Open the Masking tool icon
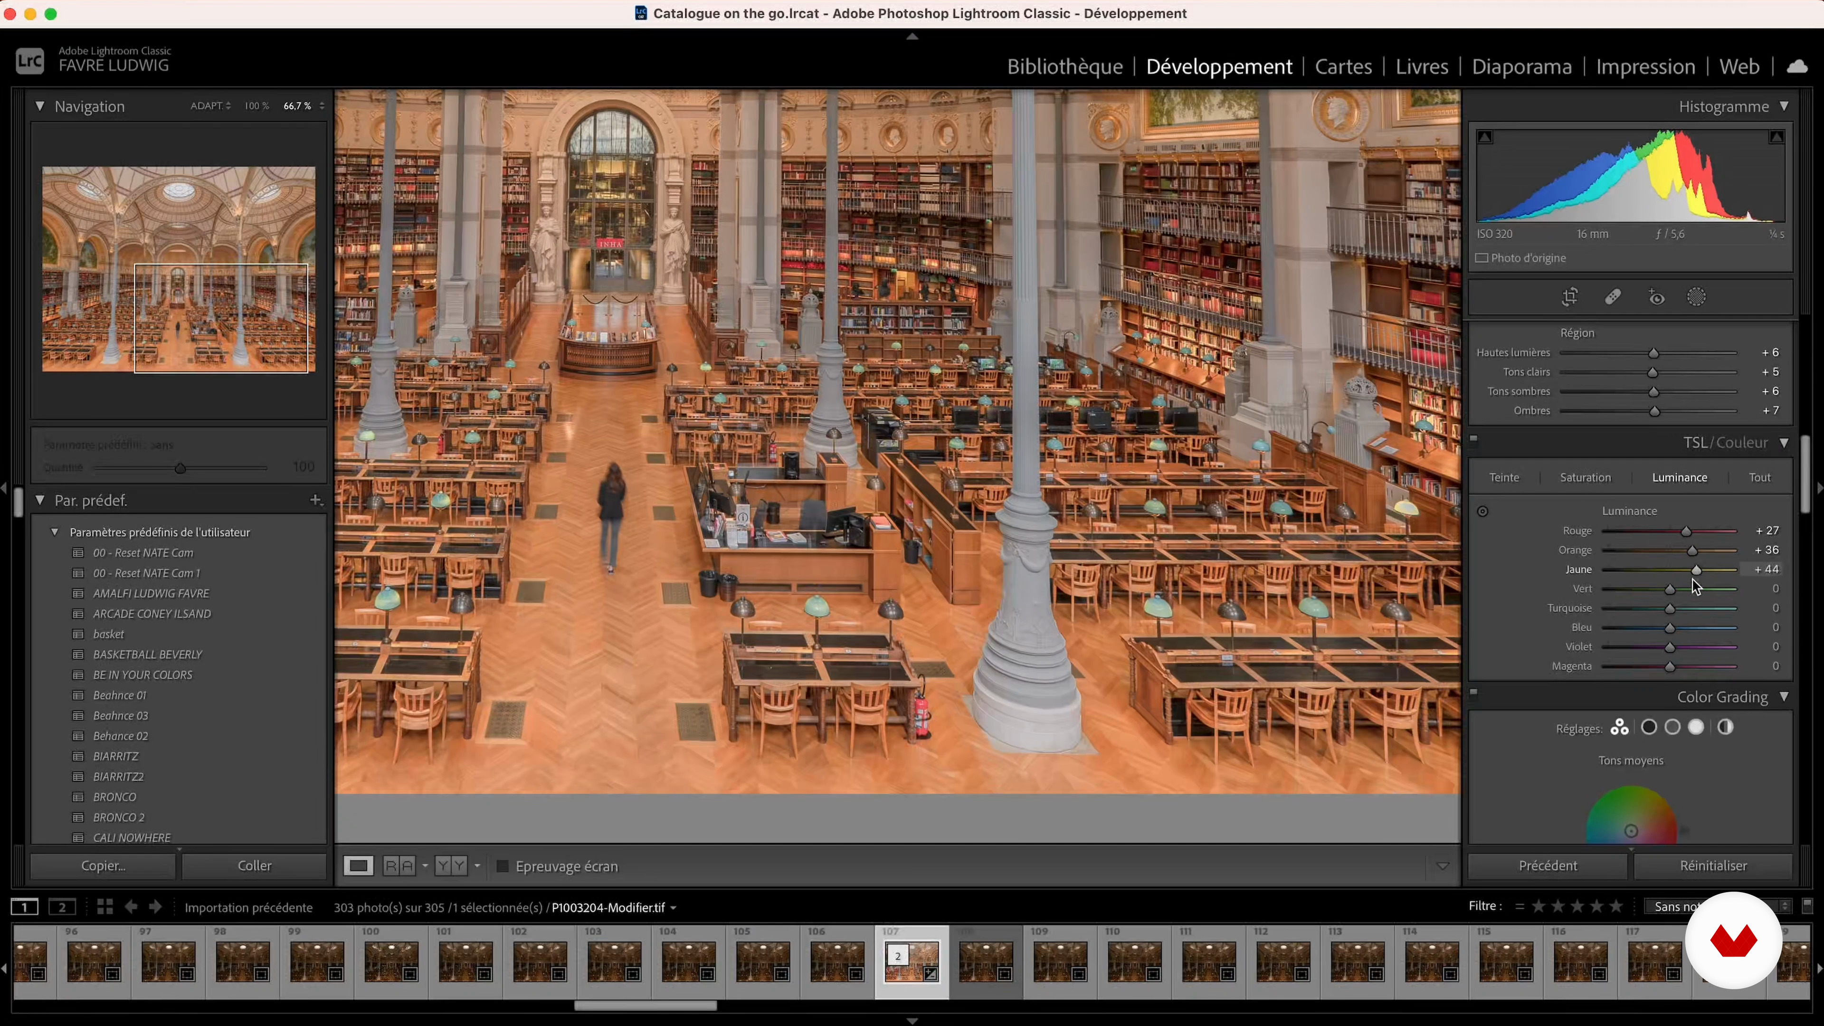Screen dimensions: 1824x1026 [x=1697, y=297]
